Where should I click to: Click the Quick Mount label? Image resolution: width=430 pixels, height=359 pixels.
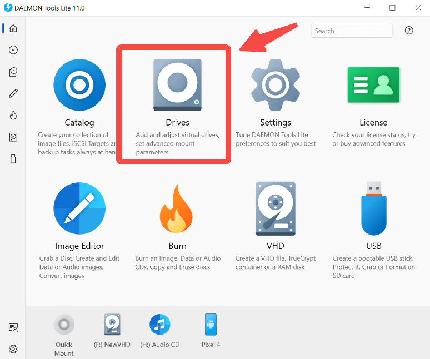point(64,348)
